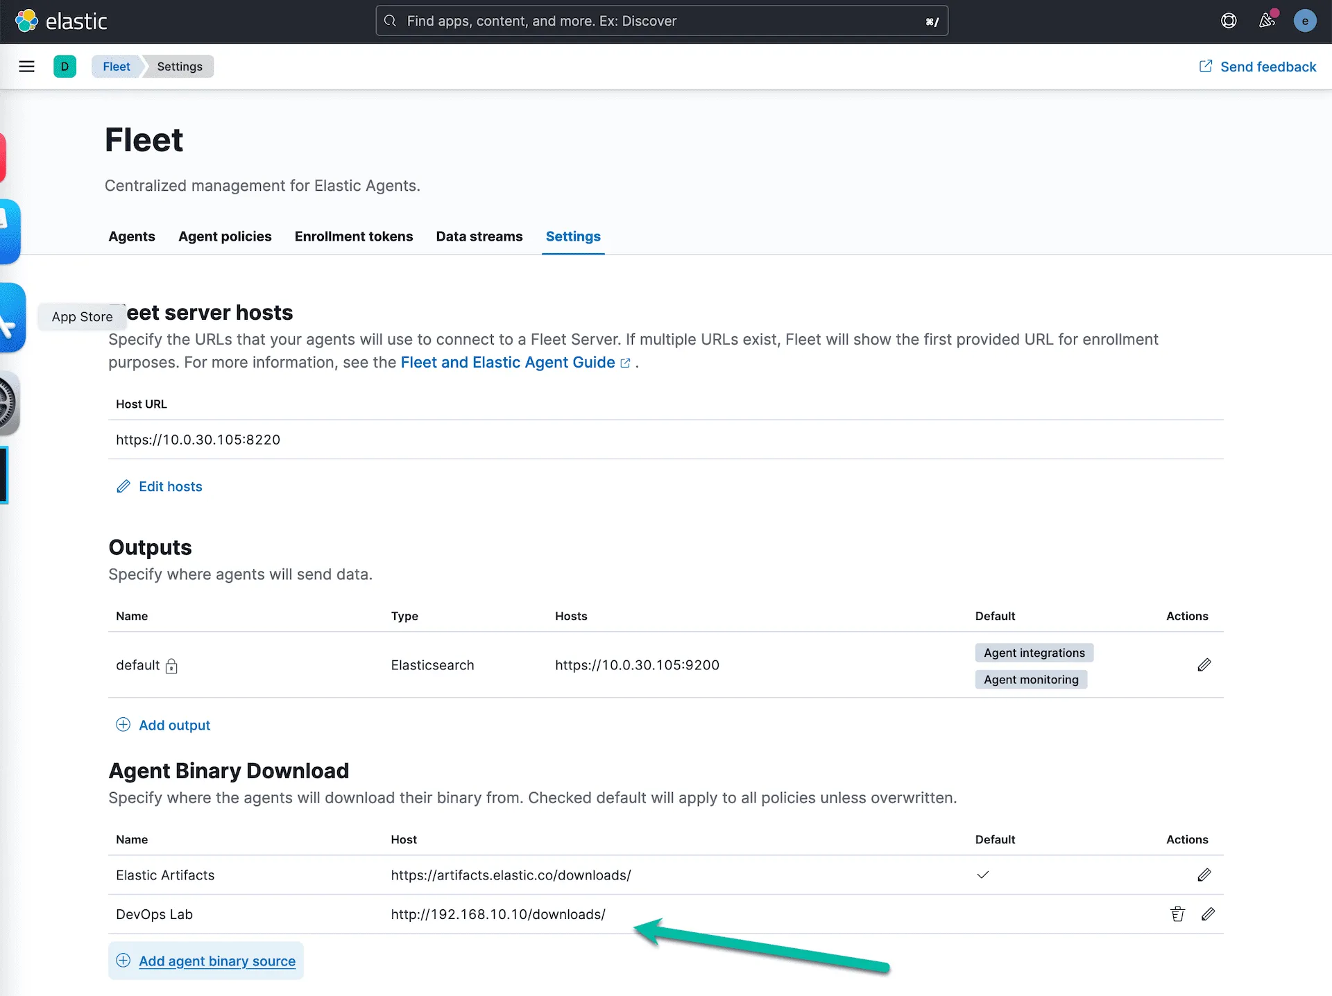Edit the default output with pencil icon
This screenshot has width=1332, height=996.
point(1204,665)
